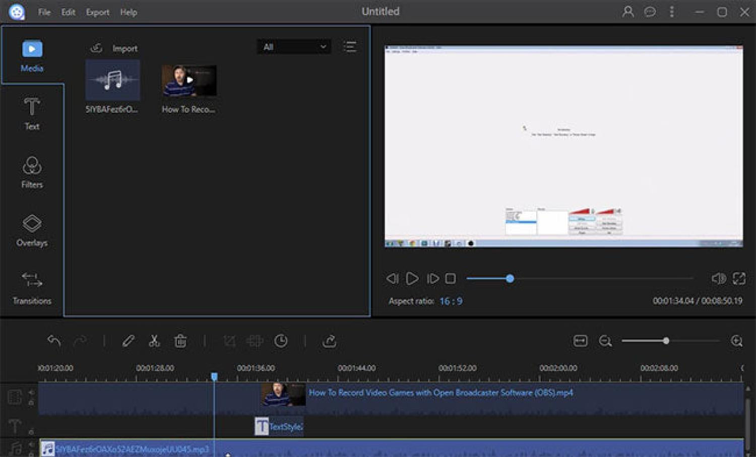Change the 16:9 aspect ratio setting
The image size is (756, 457).
(451, 301)
